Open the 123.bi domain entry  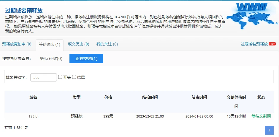click(x=33, y=116)
